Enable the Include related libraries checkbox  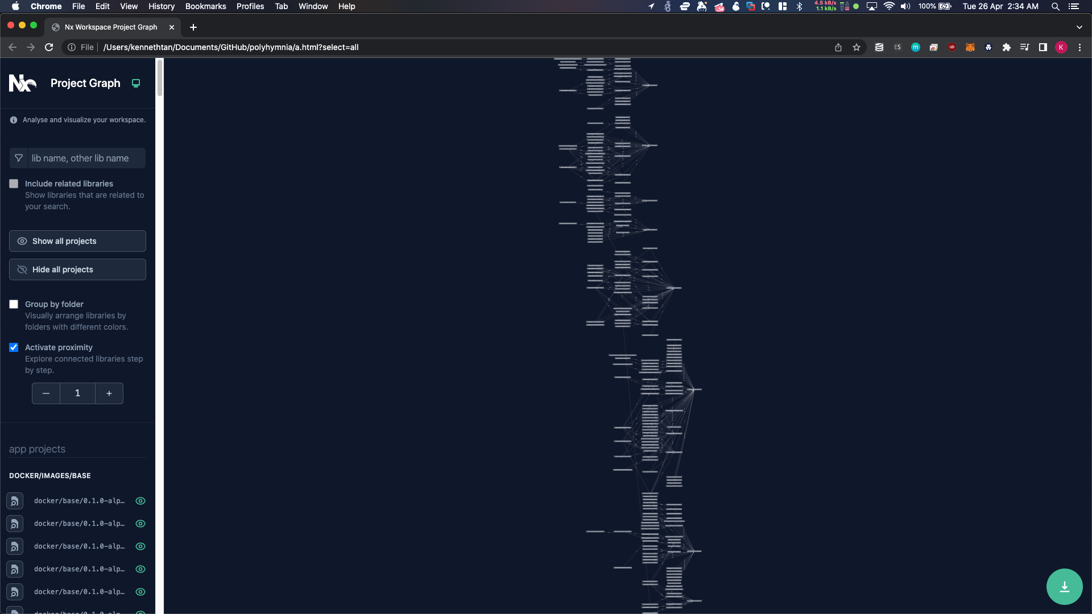(x=14, y=183)
